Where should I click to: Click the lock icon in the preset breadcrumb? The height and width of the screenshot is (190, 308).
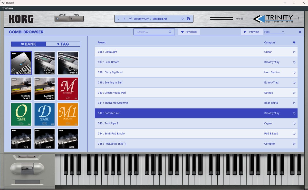pyautogui.click(x=131, y=19)
